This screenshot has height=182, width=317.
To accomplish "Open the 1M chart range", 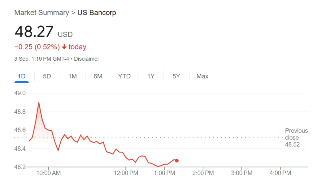I will point(72,76).
